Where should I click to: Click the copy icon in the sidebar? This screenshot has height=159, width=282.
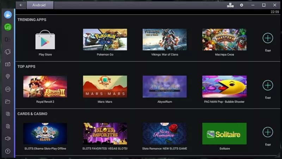tap(8, 114)
